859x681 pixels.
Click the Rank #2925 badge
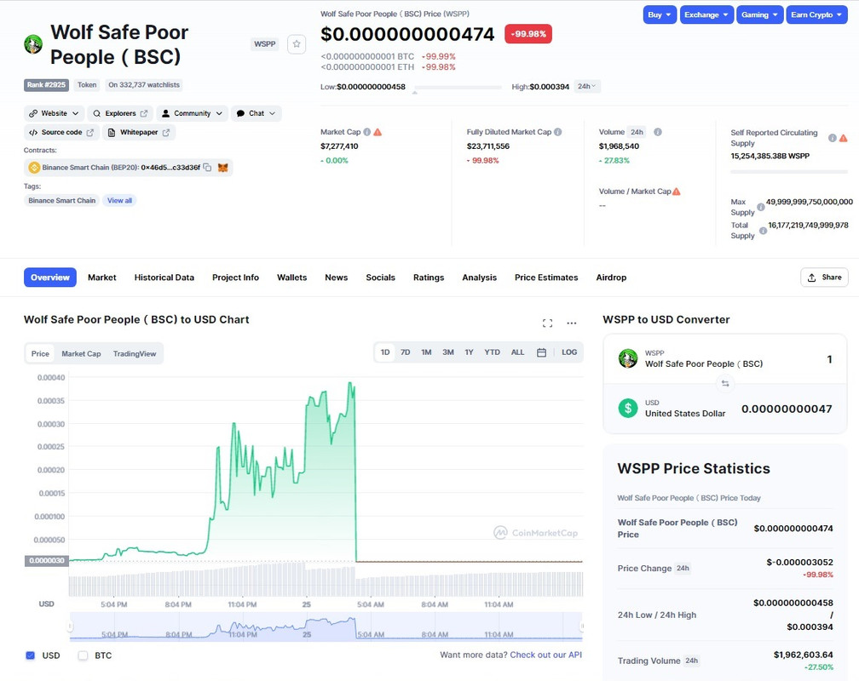(x=46, y=85)
